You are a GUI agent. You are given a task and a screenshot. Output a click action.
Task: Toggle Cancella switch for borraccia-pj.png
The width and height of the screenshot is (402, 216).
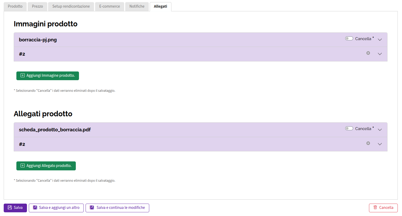(x=349, y=39)
